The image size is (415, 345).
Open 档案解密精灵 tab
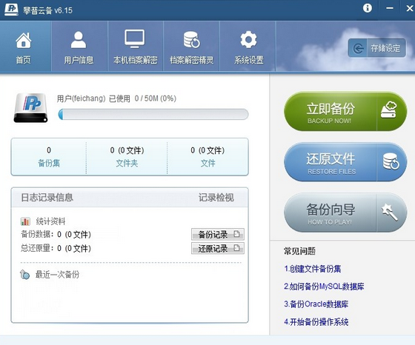pyautogui.click(x=191, y=47)
